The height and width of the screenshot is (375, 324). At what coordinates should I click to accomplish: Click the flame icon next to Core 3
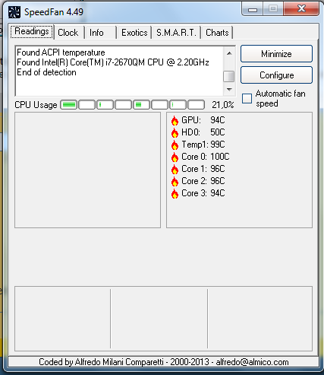pyautogui.click(x=175, y=194)
